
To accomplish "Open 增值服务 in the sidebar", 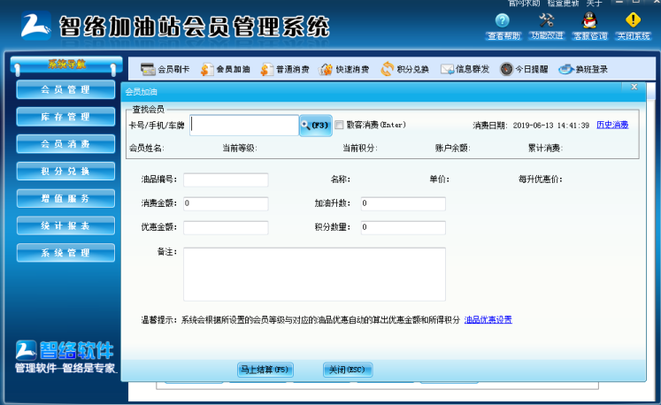I will (65, 198).
